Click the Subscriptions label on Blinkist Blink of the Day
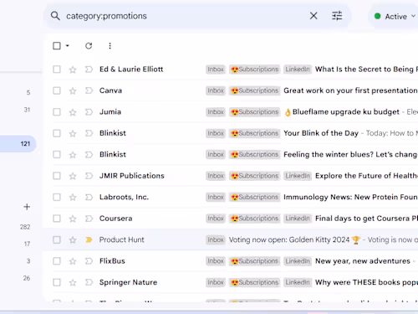This screenshot has width=418, height=314. coord(255,133)
